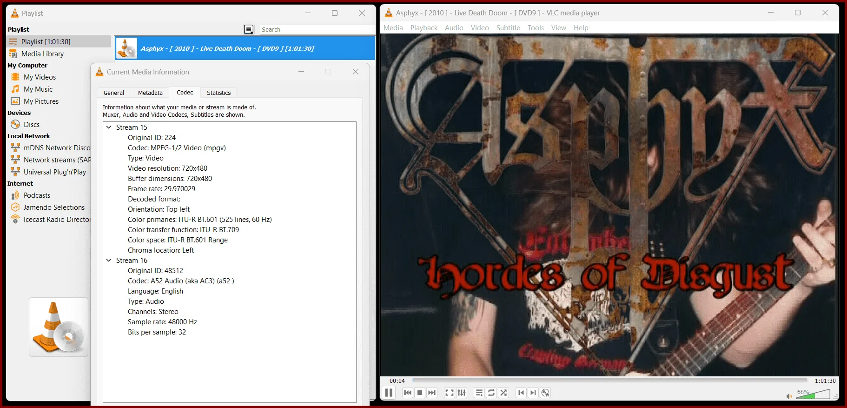Collapse the Stream 16 tree node

coord(109,260)
